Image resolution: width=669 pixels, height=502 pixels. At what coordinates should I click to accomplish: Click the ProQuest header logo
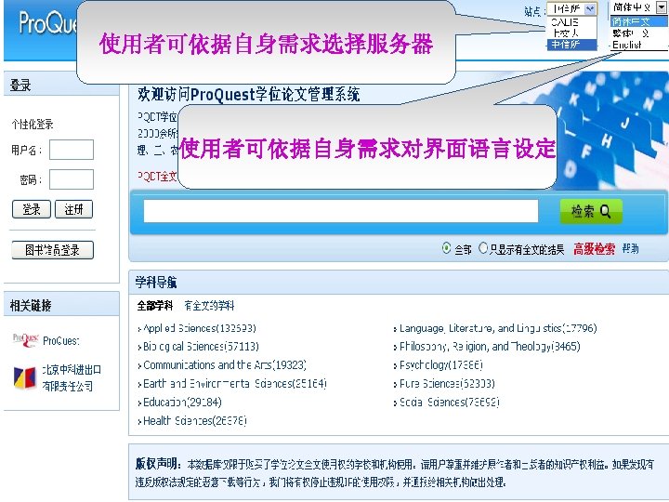click(47, 22)
